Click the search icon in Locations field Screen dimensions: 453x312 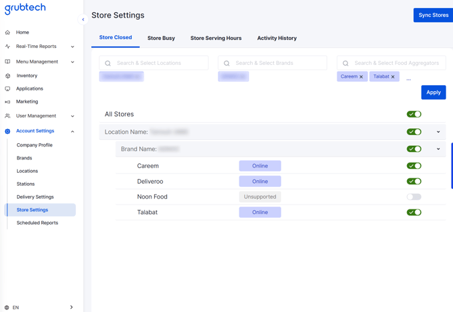pos(108,63)
